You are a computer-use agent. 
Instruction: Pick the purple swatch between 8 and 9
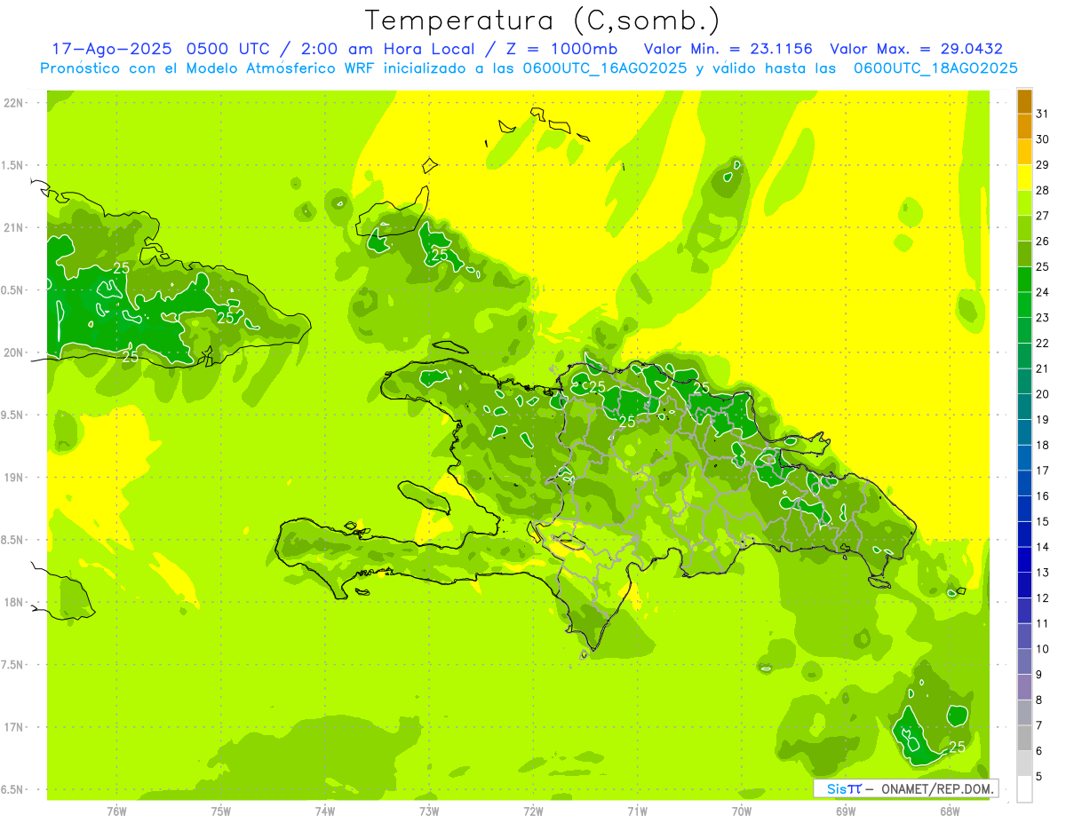(x=1024, y=687)
